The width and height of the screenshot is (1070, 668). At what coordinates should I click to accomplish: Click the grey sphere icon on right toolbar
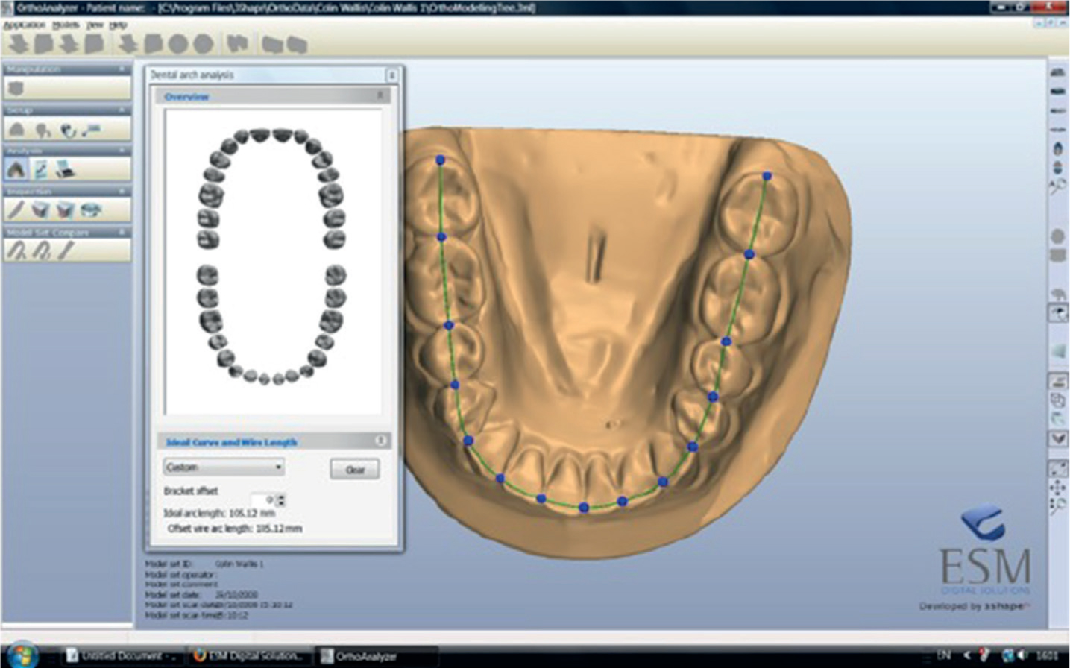tap(1057, 237)
